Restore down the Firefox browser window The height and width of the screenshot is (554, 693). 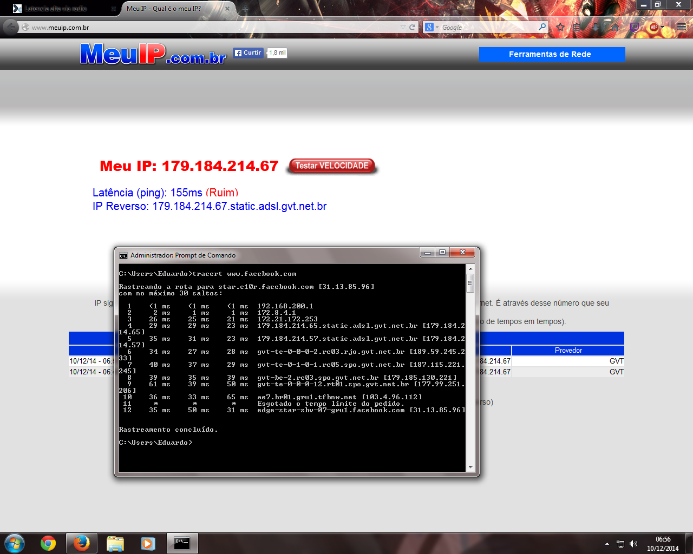[x=658, y=4]
